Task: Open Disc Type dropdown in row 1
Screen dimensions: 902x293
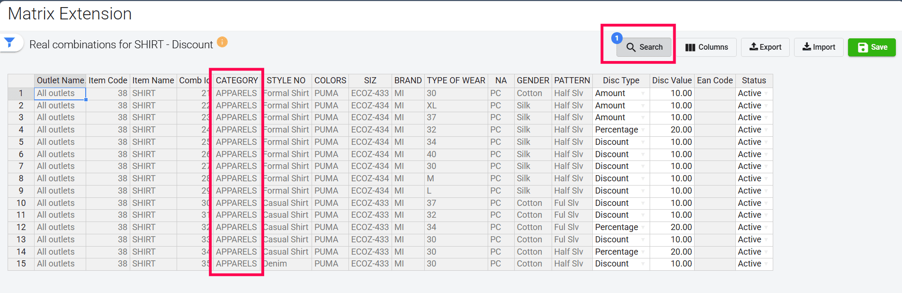Action: coord(643,93)
